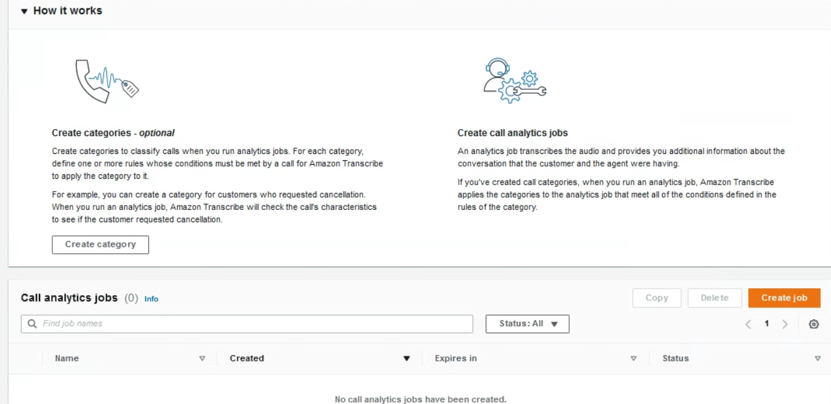Click the phone waveform categories illustration

107,81
